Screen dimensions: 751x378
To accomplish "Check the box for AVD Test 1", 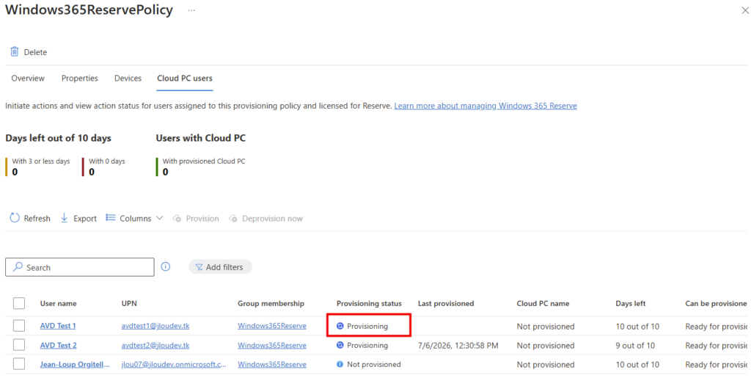I will [19, 326].
